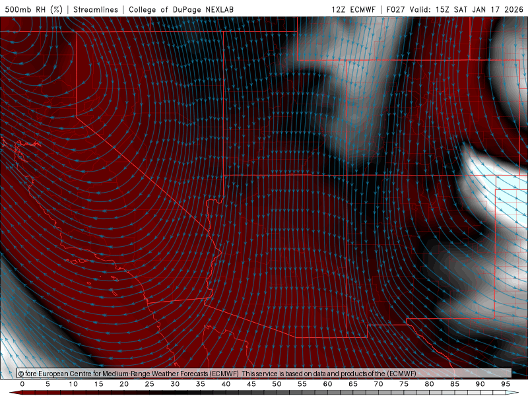The image size is (528, 396).
Task: Select the '25' value on the RH scale
Action: pos(150,384)
